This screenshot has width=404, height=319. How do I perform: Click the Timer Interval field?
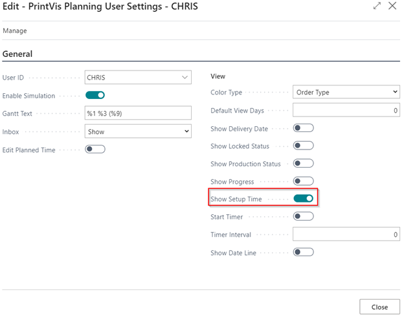point(346,234)
